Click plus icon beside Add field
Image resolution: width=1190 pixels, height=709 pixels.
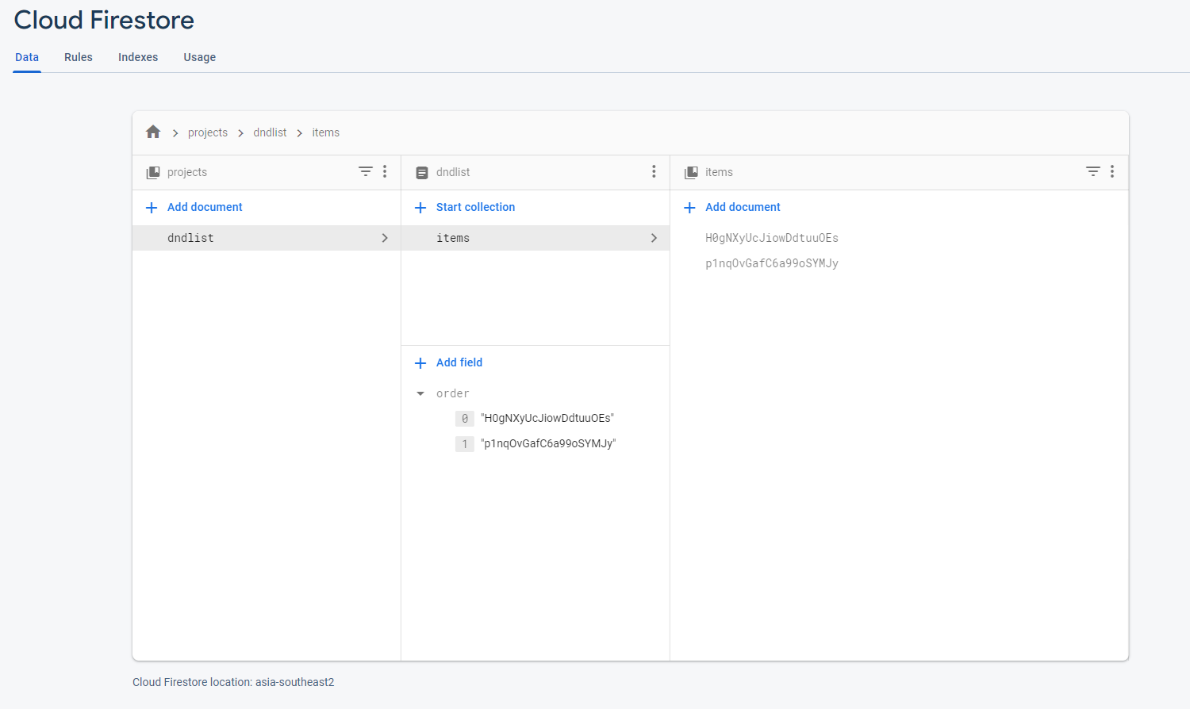[420, 363]
